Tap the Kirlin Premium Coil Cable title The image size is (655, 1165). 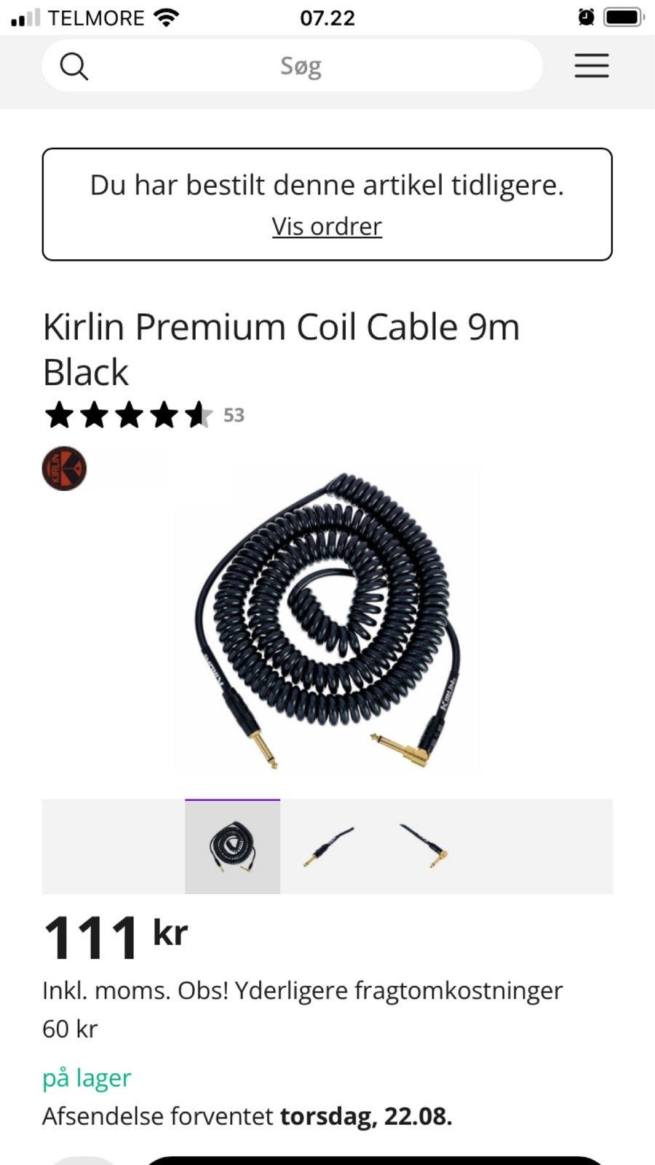[282, 349]
